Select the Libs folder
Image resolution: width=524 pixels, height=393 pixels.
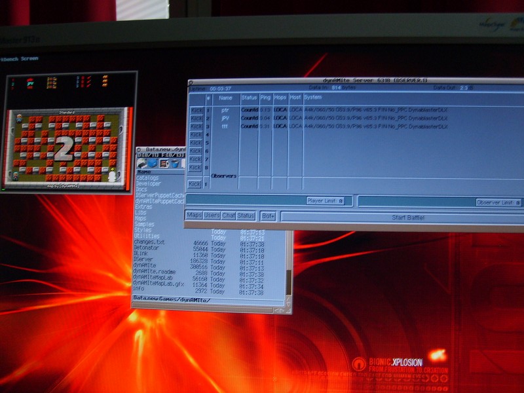(x=140, y=212)
